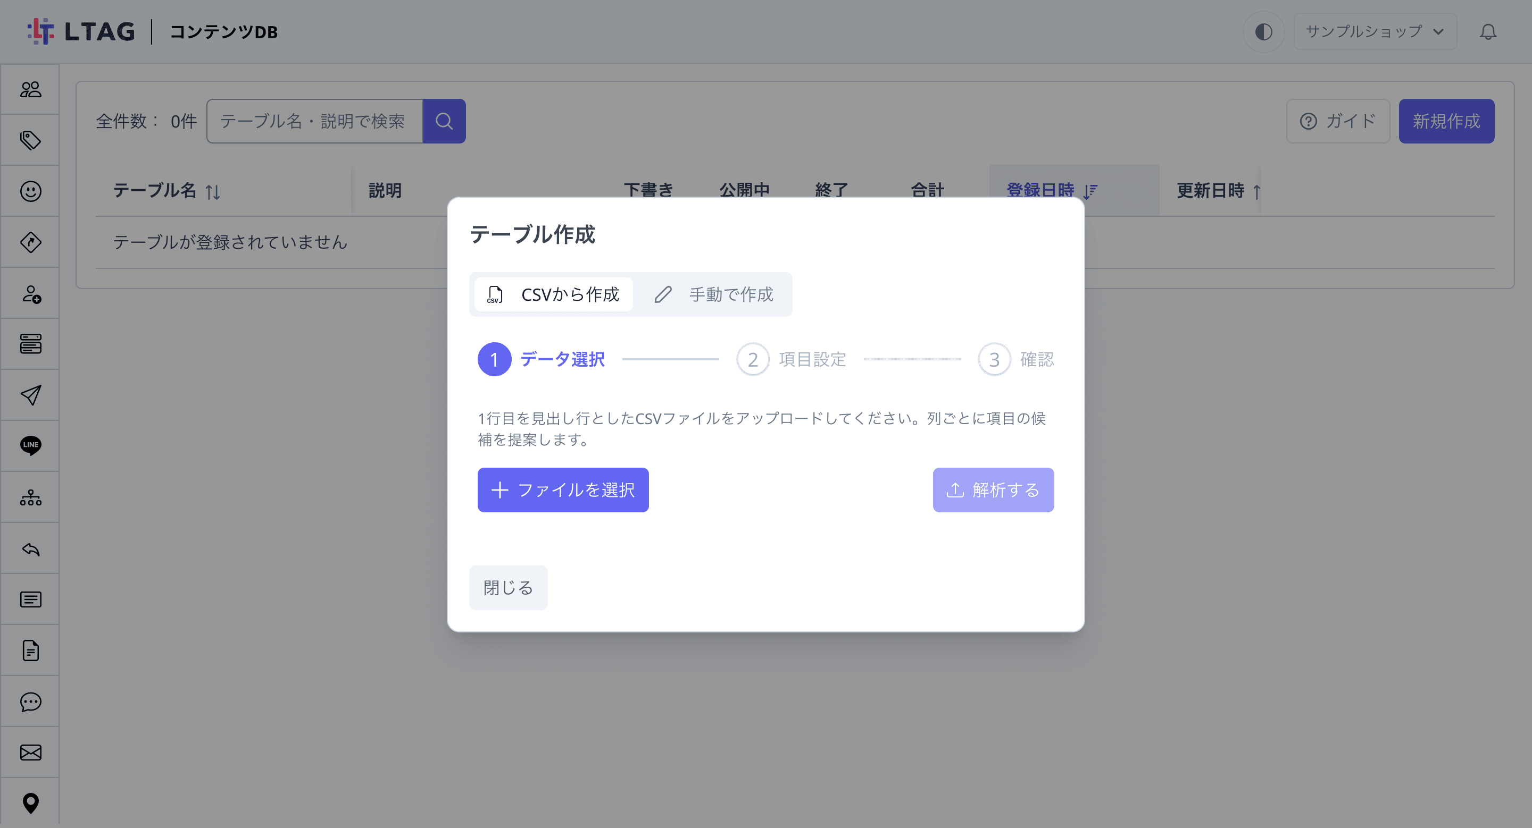This screenshot has height=828, width=1532.
Task: Open the document page sidebar icon
Action: (30, 650)
